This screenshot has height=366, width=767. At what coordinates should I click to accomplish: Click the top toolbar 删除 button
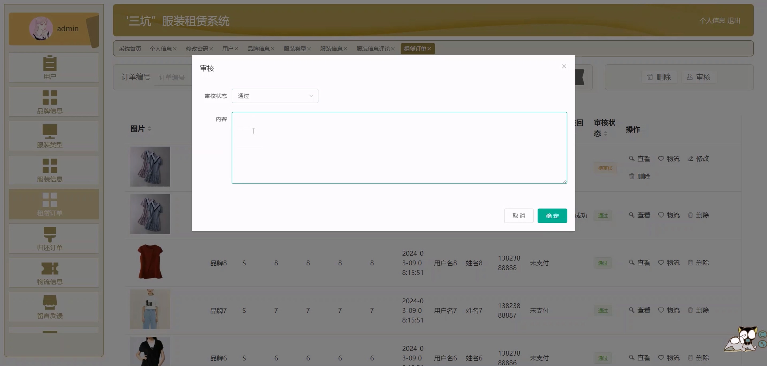(x=659, y=77)
